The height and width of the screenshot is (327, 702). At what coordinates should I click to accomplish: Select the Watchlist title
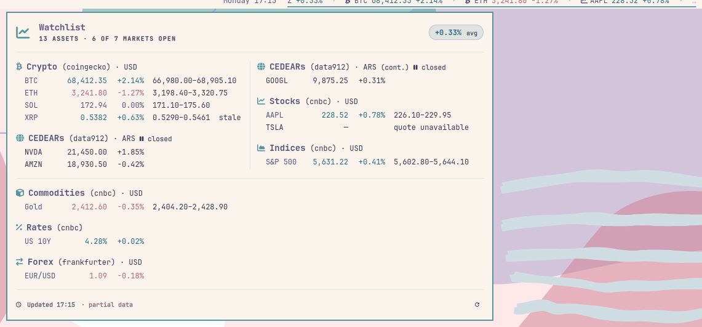(x=62, y=27)
